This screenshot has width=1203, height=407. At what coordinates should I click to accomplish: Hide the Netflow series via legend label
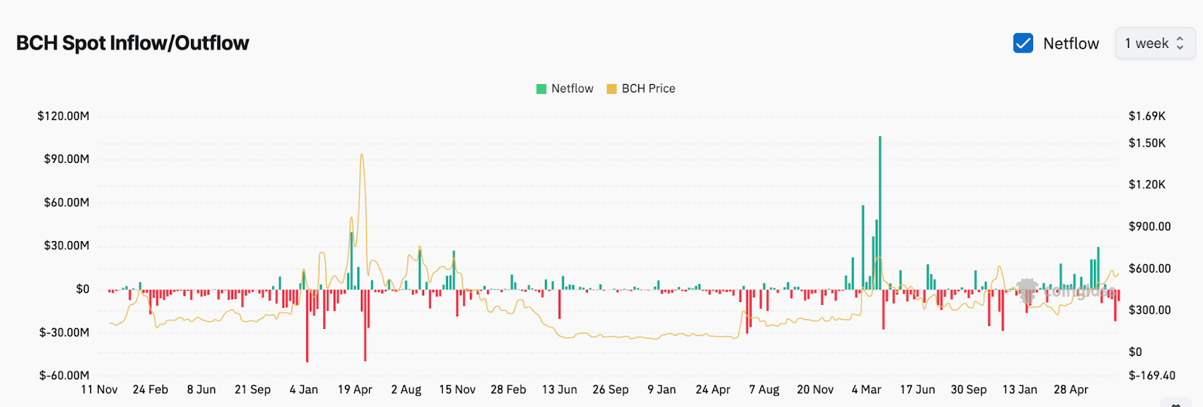(x=572, y=89)
